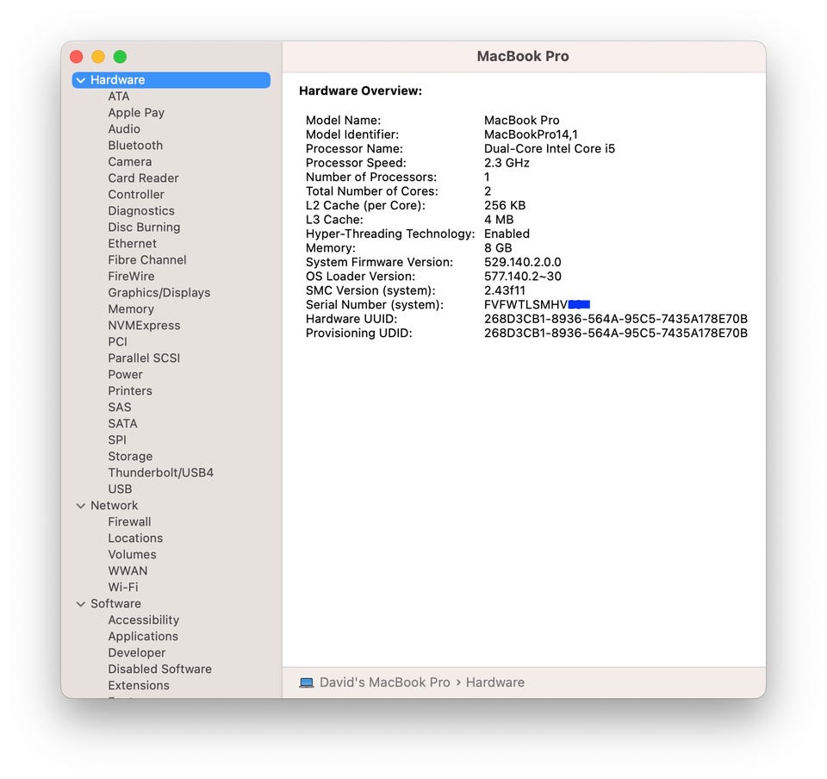Click the L3 Cache 4 MB value
This screenshot has width=827, height=779.
click(x=499, y=220)
